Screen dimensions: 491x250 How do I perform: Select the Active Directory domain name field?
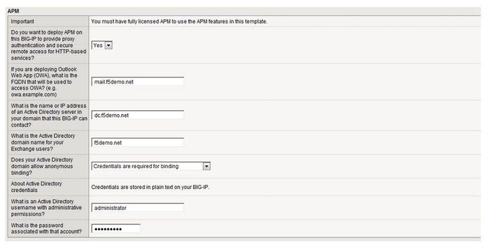(138, 143)
